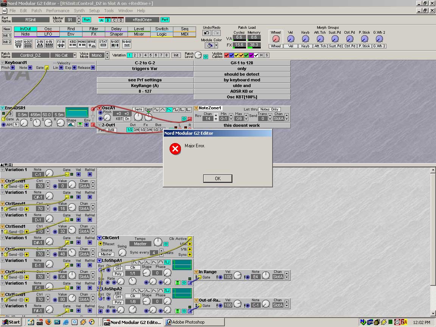Toggle the Patch Level power button

tap(206, 56)
